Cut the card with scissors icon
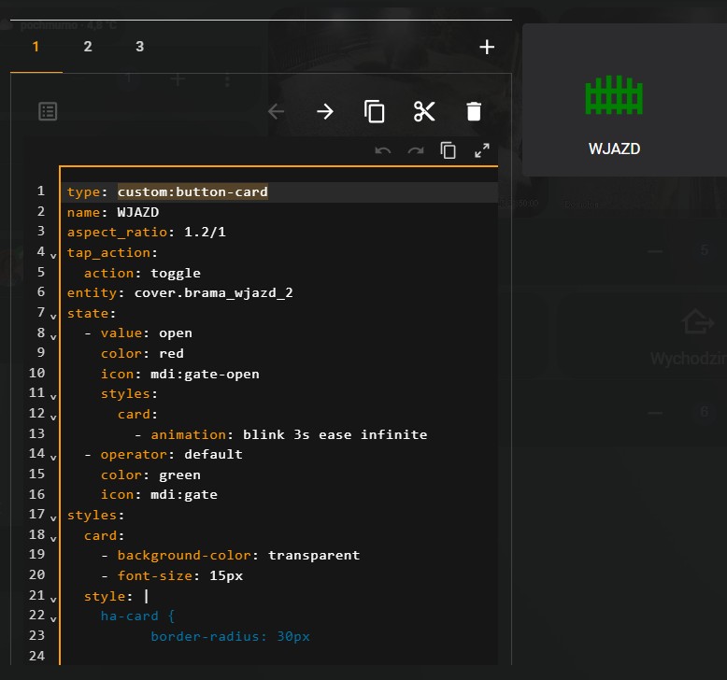727x680 pixels. (x=424, y=112)
